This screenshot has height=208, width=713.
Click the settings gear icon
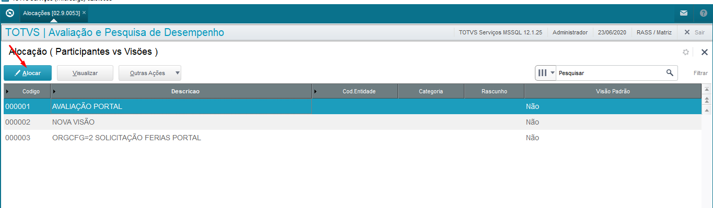(x=686, y=52)
